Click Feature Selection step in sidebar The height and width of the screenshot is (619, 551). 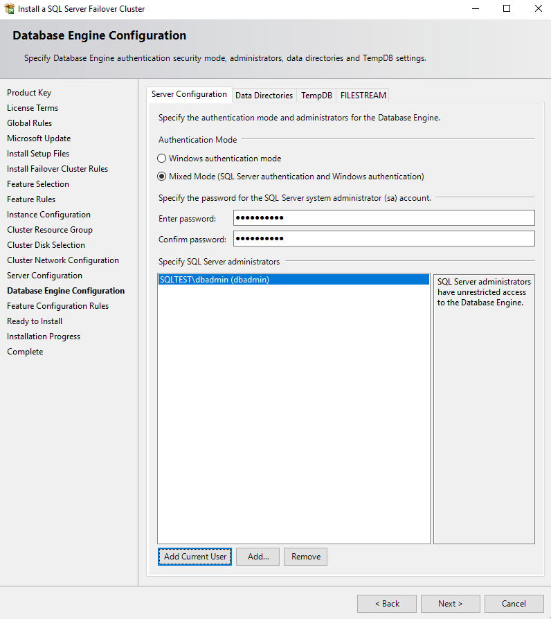(x=38, y=184)
